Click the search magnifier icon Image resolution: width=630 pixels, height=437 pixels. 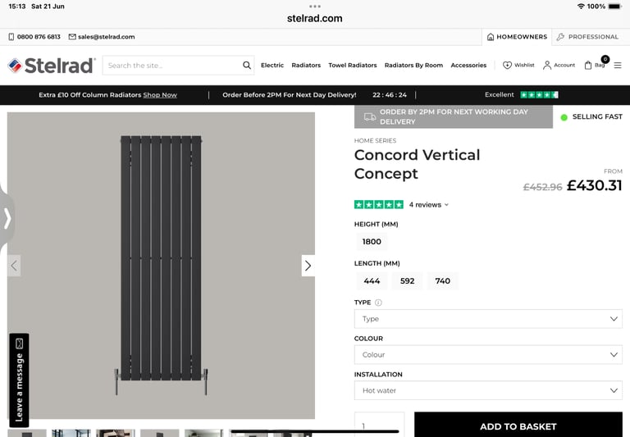tap(247, 65)
